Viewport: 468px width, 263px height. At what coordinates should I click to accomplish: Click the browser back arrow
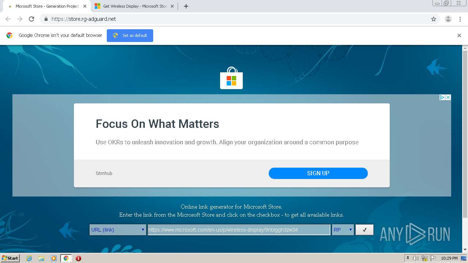(8, 19)
